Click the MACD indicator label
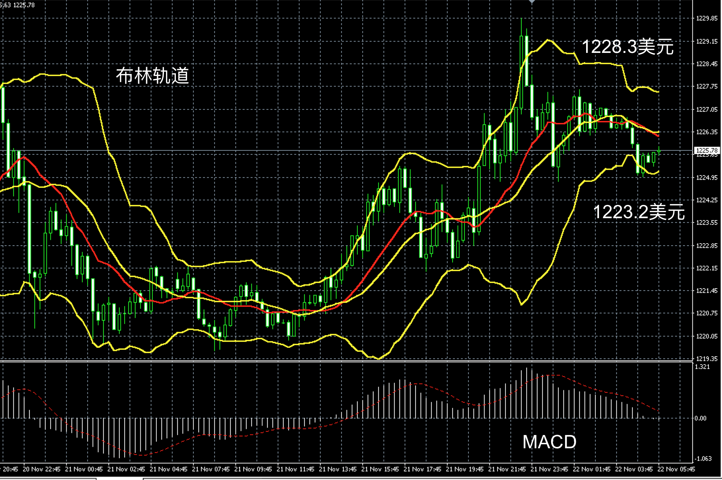This screenshot has width=722, height=480. pos(549,442)
